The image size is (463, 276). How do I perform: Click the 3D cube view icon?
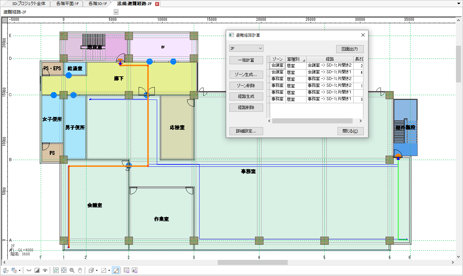coord(91,270)
